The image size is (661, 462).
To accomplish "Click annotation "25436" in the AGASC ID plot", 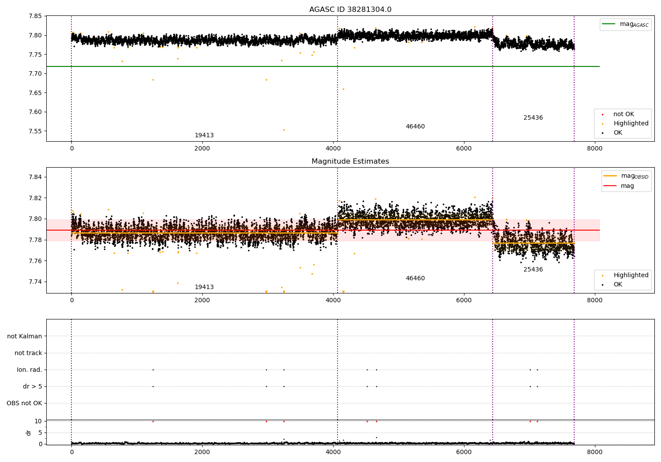I will point(533,118).
